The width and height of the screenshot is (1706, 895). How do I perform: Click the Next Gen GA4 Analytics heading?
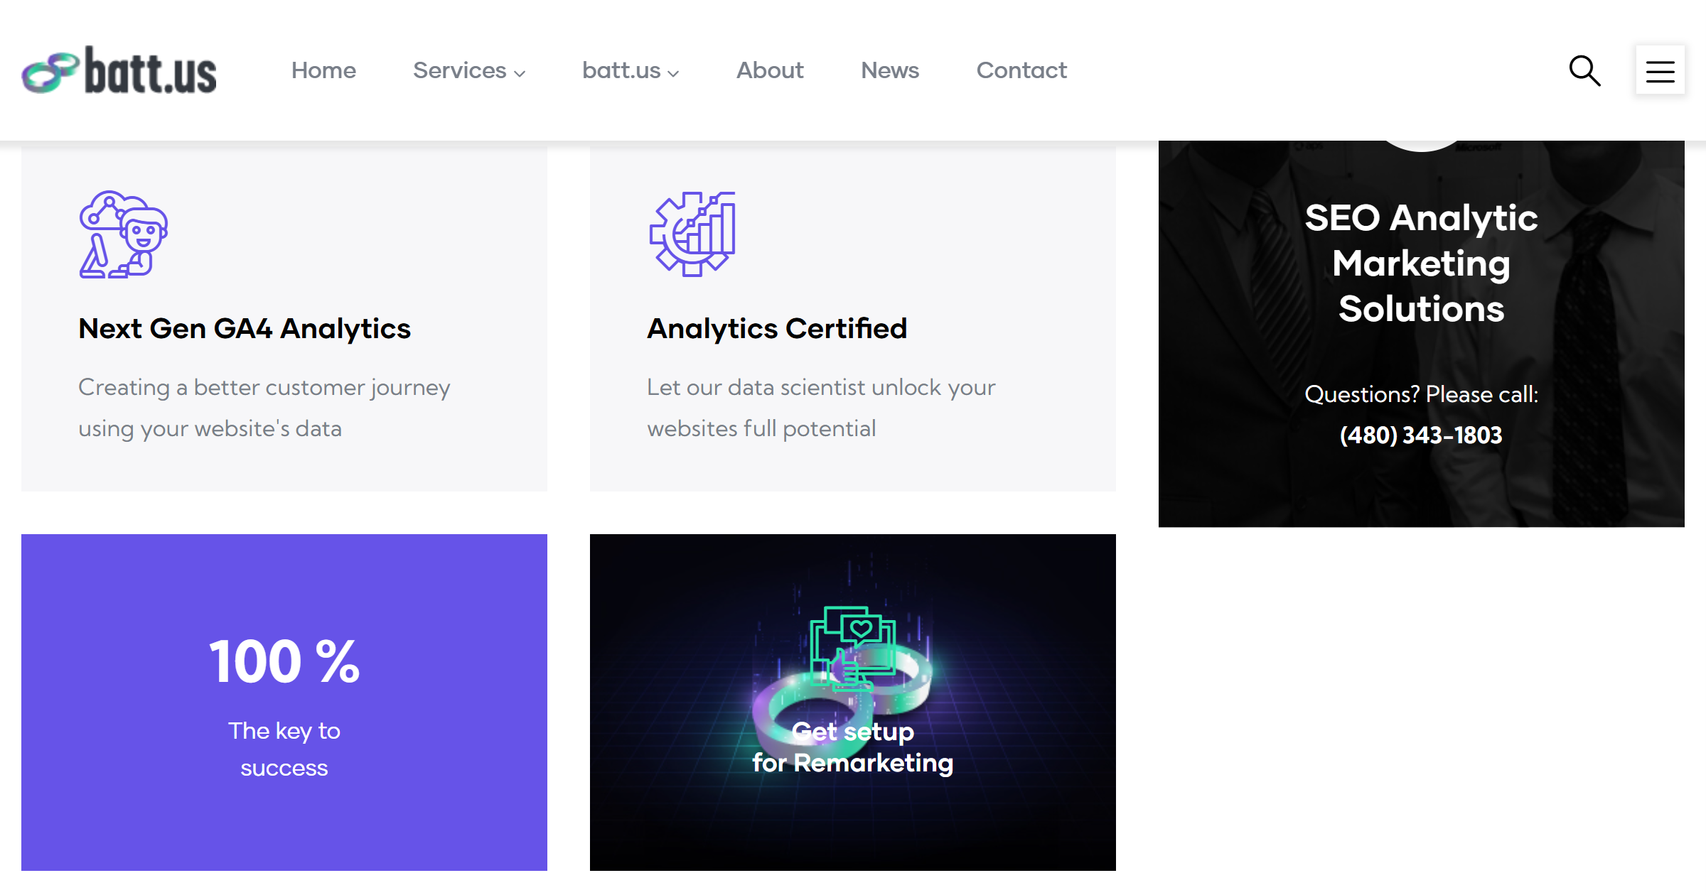(x=245, y=329)
